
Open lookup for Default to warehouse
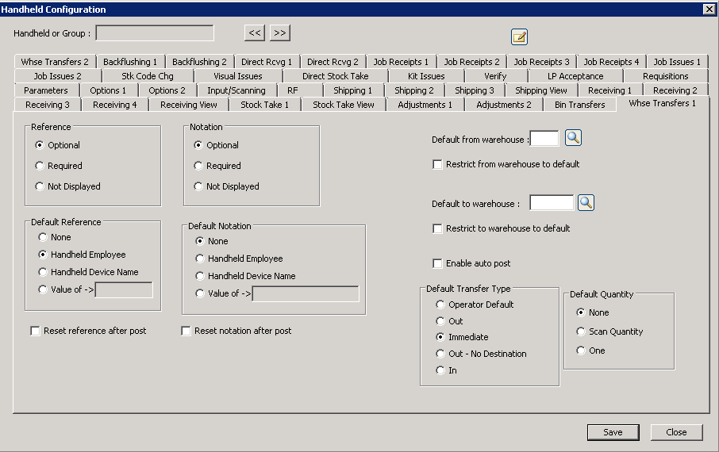(x=586, y=203)
